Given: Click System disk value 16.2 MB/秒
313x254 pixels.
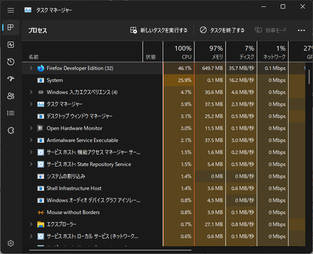Looking at the screenshot, I should (242, 80).
